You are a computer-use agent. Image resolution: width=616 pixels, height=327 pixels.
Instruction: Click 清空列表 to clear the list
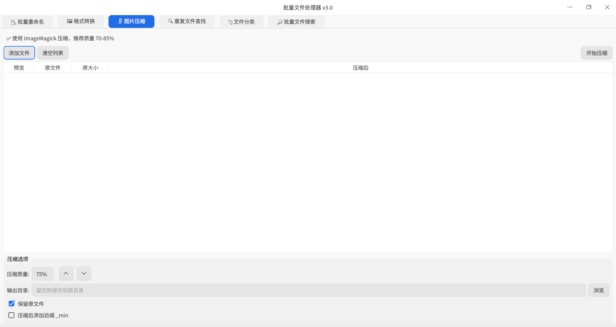pyautogui.click(x=53, y=53)
